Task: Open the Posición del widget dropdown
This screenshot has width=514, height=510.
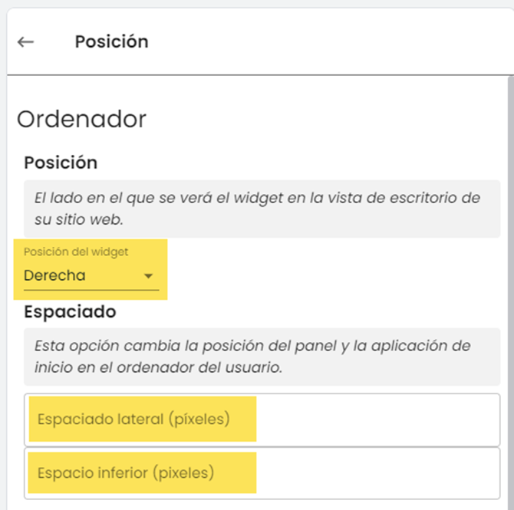Action: (88, 275)
